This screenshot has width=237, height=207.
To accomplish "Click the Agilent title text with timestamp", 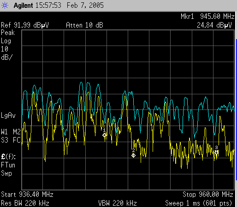I will pyautogui.click(x=59, y=6).
